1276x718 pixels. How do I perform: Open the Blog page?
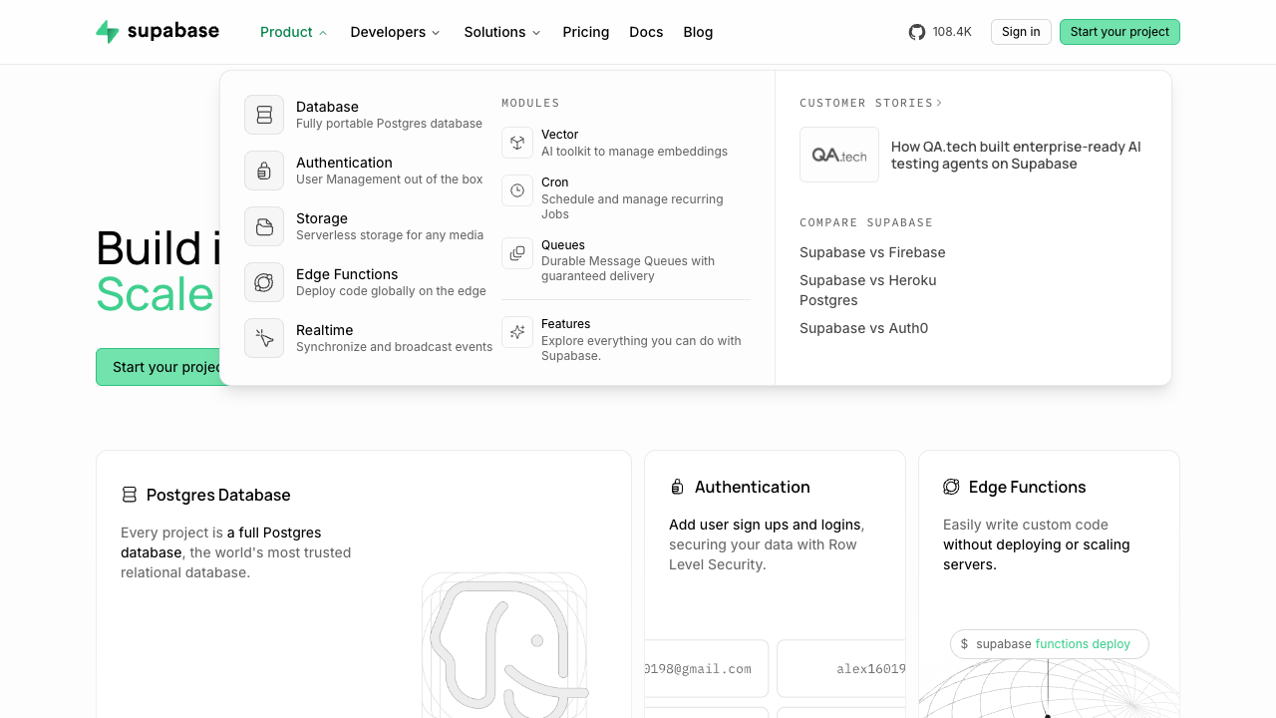(x=698, y=32)
